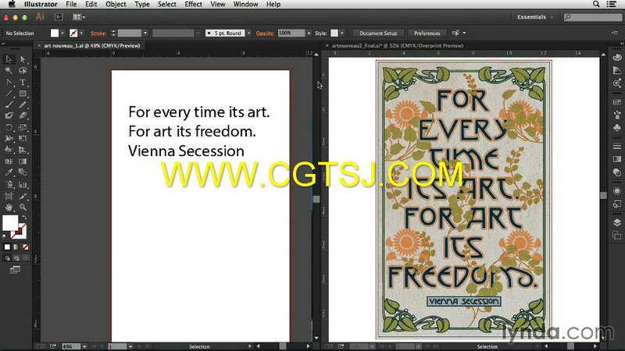Open the Window menu
Viewport: 625px width, 351px height.
[245, 5]
